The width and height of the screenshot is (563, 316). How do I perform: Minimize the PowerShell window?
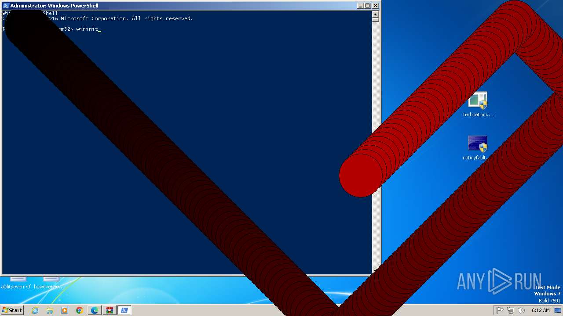tap(360, 6)
